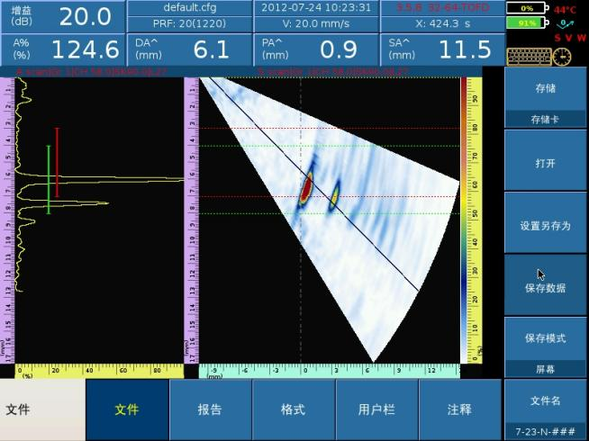Click the green gate marker in A-scan
Viewport: 589px width, 441px height.
pyautogui.click(x=49, y=179)
